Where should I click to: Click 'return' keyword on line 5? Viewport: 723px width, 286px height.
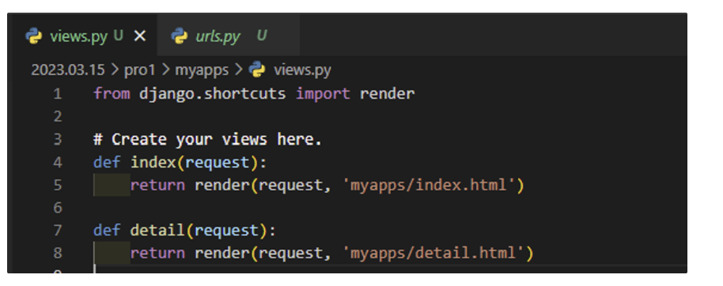pyautogui.click(x=157, y=185)
